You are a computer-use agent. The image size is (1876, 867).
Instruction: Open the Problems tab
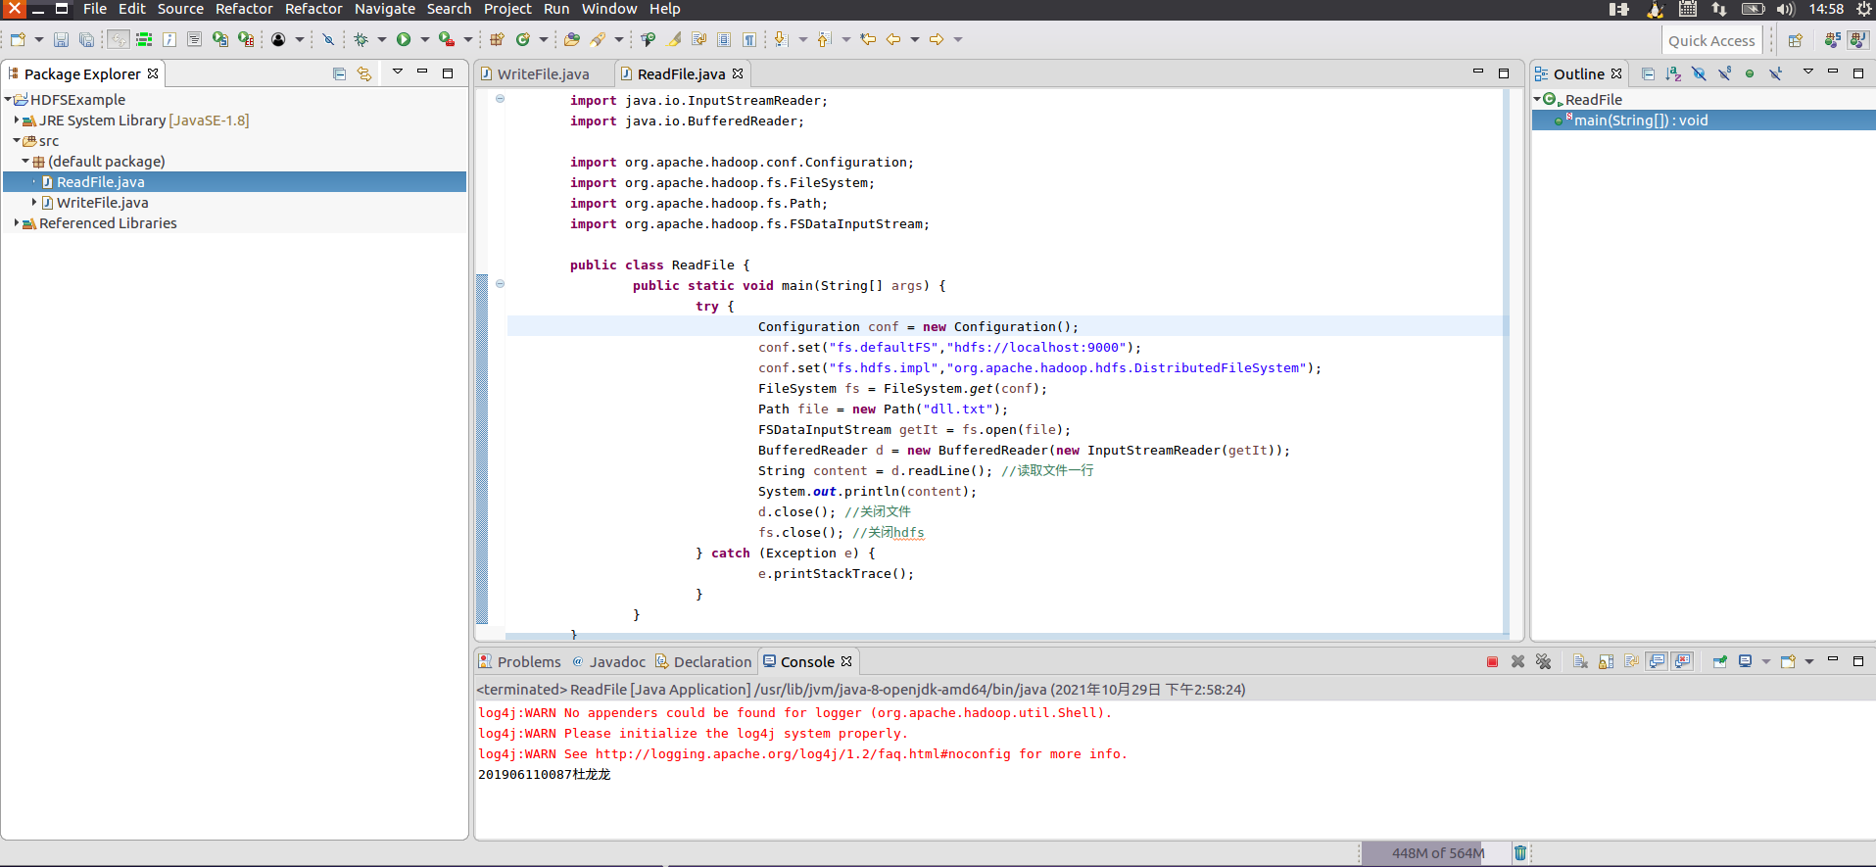pyautogui.click(x=528, y=662)
